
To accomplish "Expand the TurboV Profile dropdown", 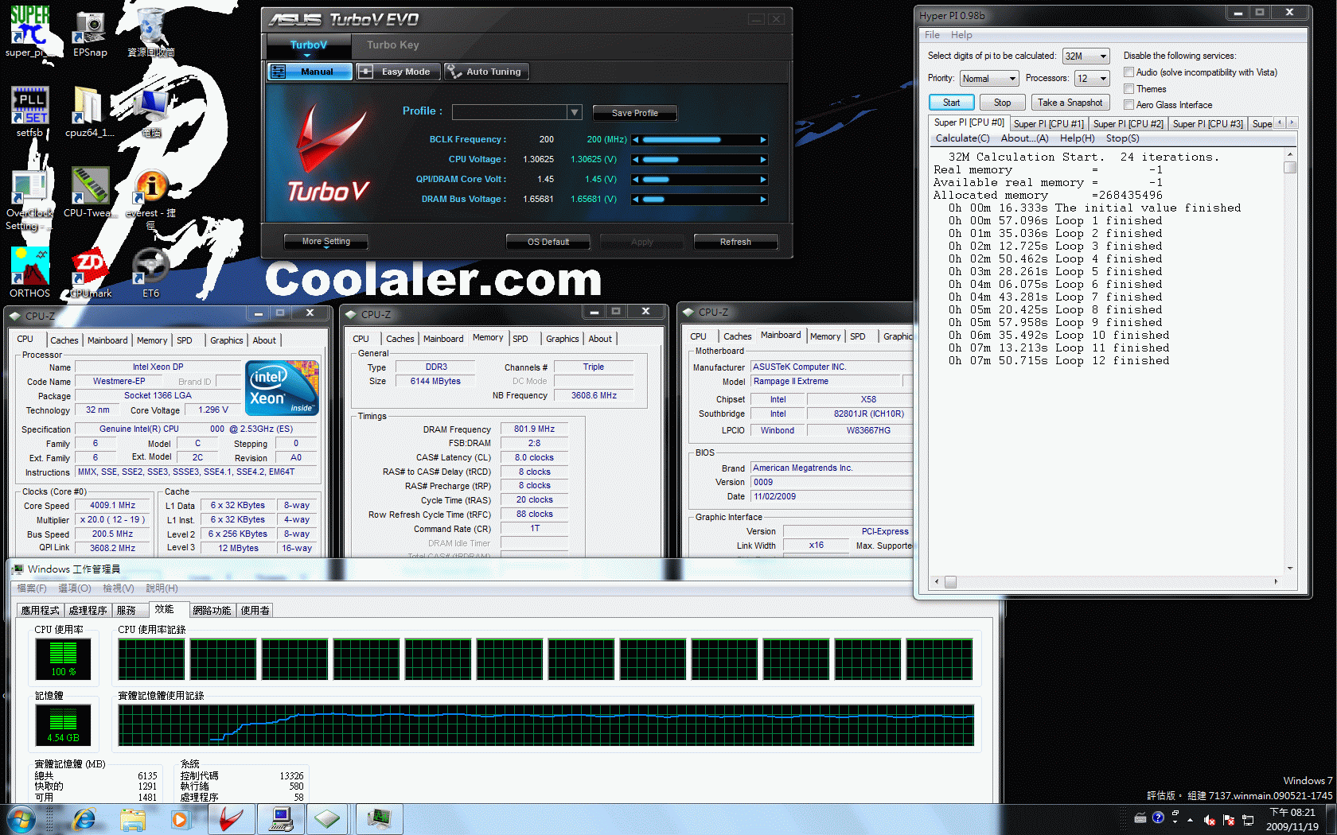I will point(574,112).
